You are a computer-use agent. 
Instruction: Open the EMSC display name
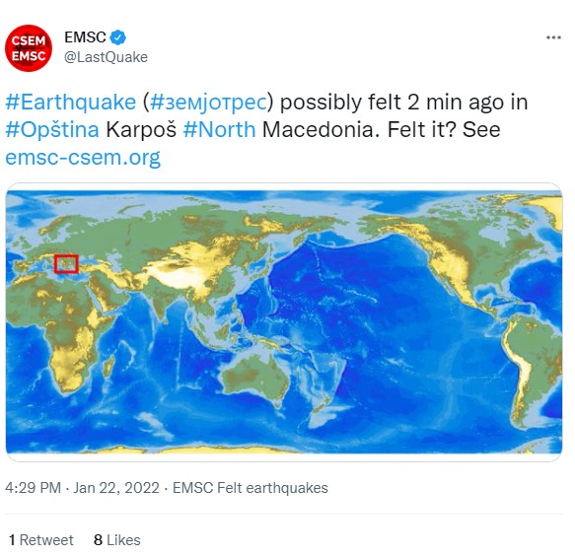tap(85, 37)
